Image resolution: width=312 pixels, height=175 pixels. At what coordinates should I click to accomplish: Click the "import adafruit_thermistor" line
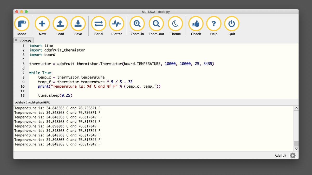[x=57, y=50]
